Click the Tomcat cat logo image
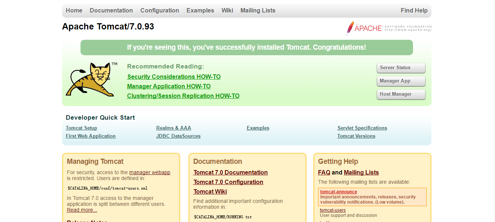 coord(91,80)
